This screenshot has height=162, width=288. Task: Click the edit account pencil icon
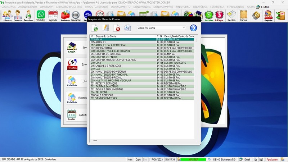[106, 28]
